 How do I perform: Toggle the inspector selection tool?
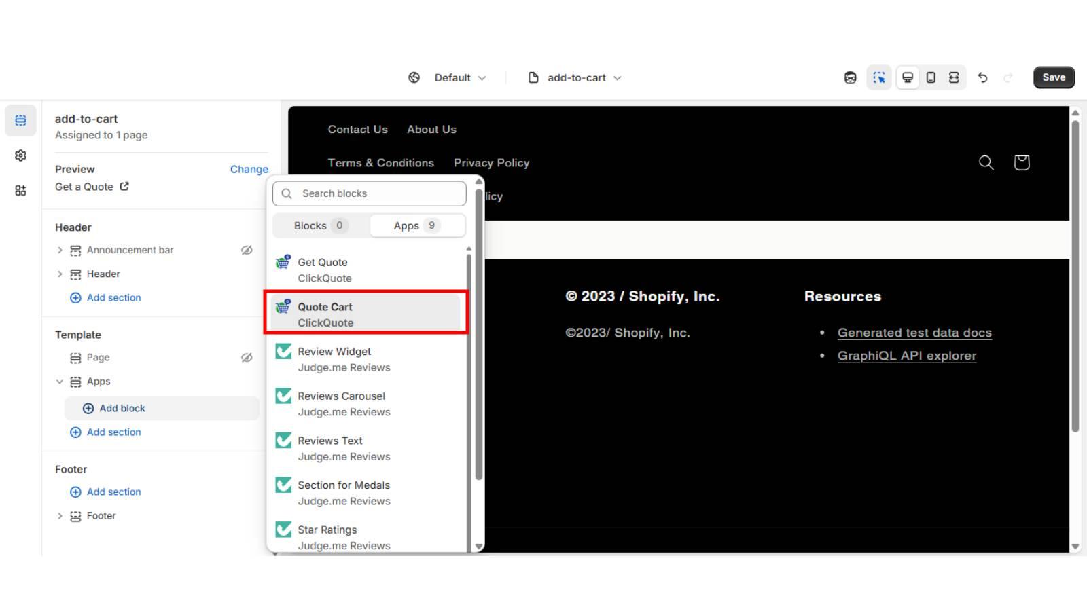click(878, 77)
